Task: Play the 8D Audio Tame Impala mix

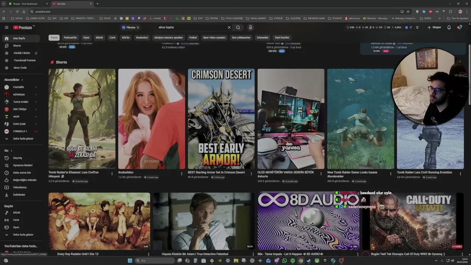Action: [308, 221]
